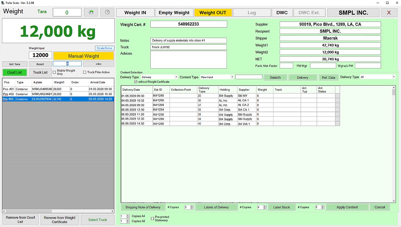The height and width of the screenshot is (227, 401).
Task: Switch to the Weight IN tab
Action: click(135, 13)
